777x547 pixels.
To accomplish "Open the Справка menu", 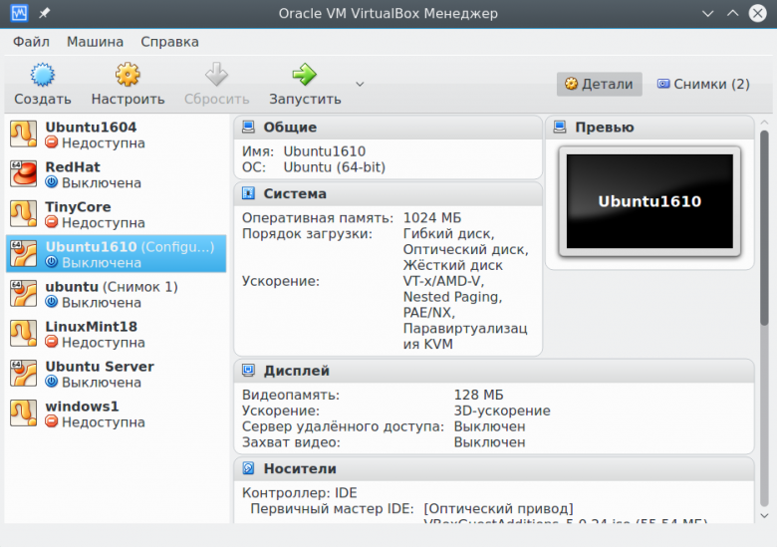I will [x=169, y=42].
